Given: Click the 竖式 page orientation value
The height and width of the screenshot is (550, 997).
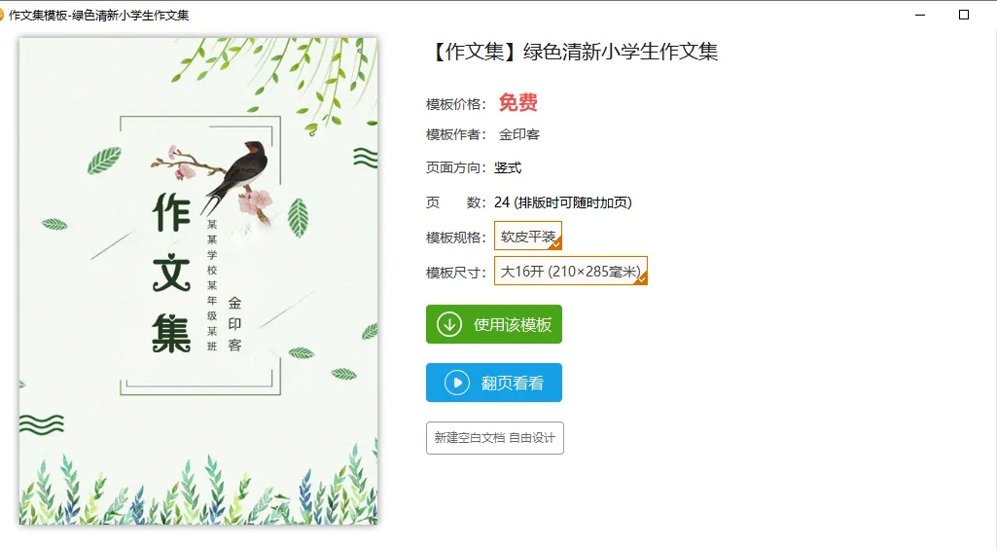Looking at the screenshot, I should [508, 168].
